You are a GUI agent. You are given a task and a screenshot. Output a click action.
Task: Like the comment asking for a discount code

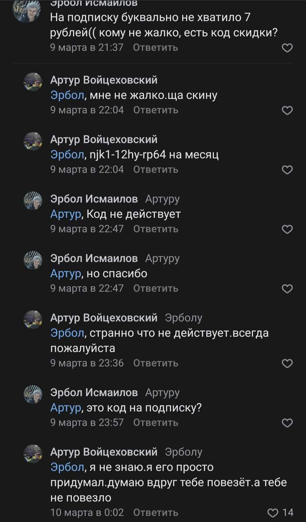287,48
